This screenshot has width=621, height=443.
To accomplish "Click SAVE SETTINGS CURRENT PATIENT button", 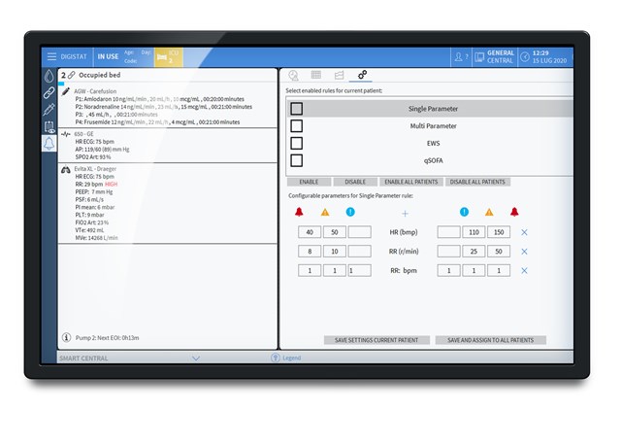I will click(x=375, y=340).
